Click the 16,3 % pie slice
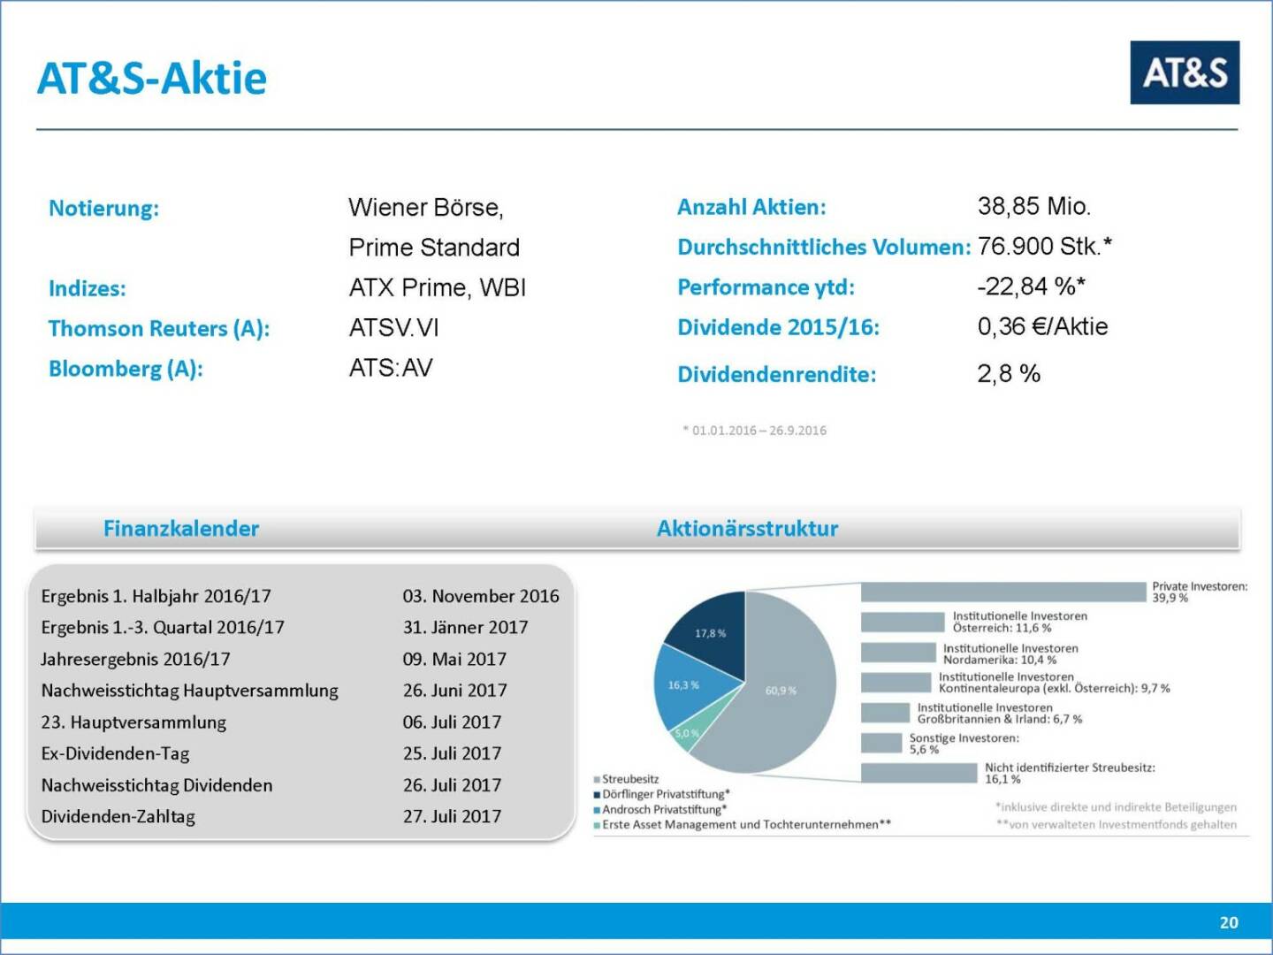 pos(684,686)
